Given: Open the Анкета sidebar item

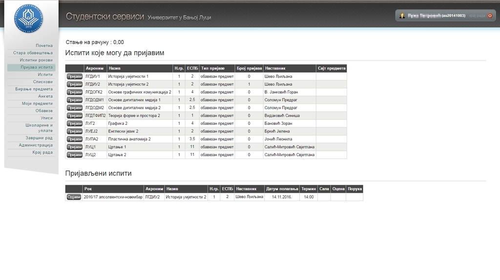Looking at the screenshot, I should 45,96.
